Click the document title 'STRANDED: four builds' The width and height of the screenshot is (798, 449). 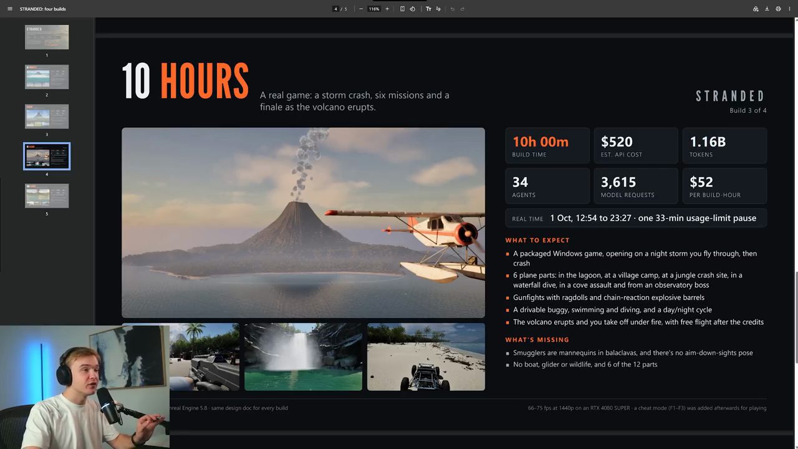pos(43,9)
